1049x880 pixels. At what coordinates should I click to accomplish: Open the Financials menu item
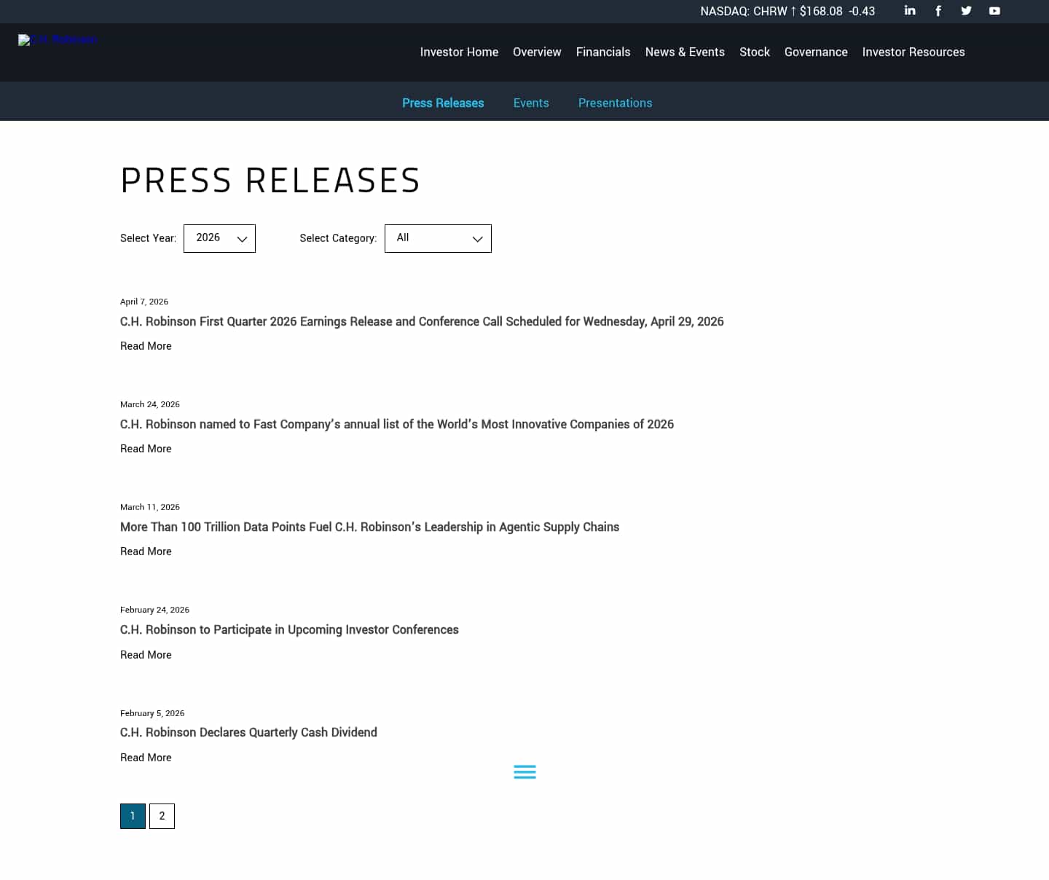(603, 52)
